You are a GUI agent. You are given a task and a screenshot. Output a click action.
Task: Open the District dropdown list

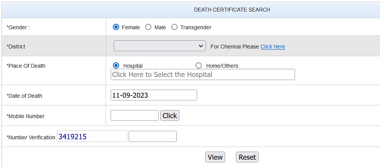(x=160, y=46)
